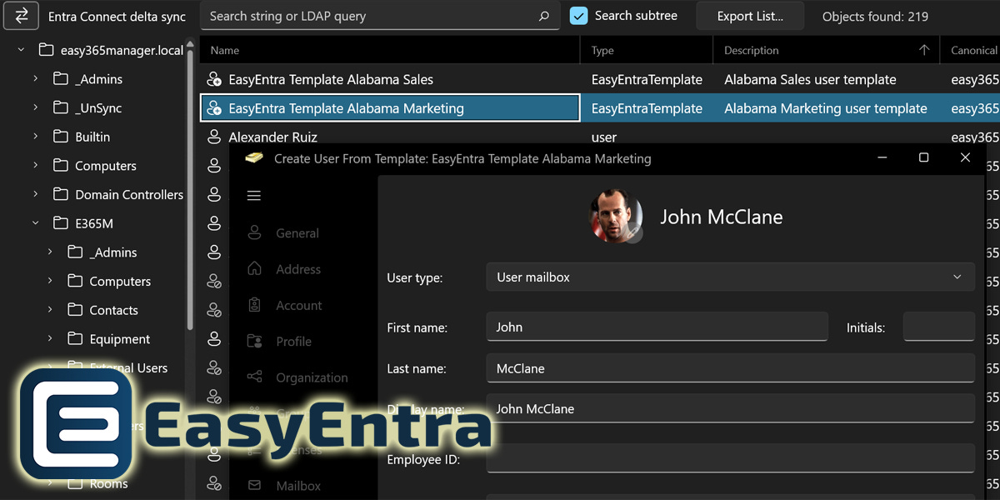Click the John McClane profile photo
This screenshot has width=1000, height=500.
click(x=617, y=216)
